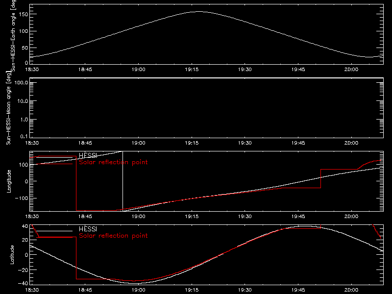The image size is (392, 294).
Task: Click 20:00 under the Moon angle plot
Action: (x=351, y=143)
